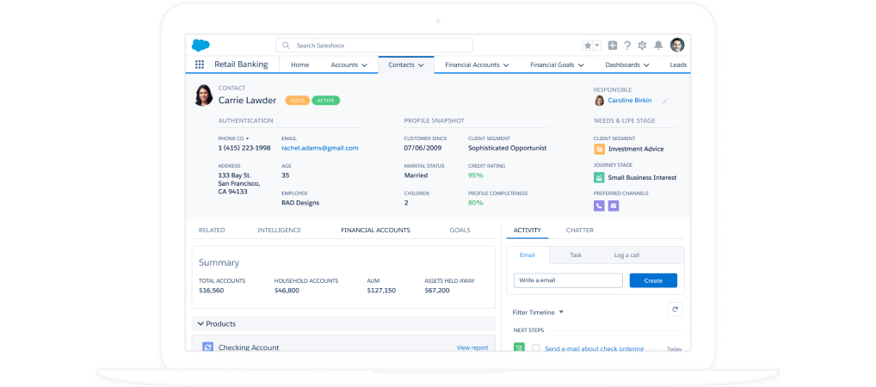Viewport: 876px width, 387px height.
Task: Click the Investment Advice segment icon
Action: click(x=599, y=149)
